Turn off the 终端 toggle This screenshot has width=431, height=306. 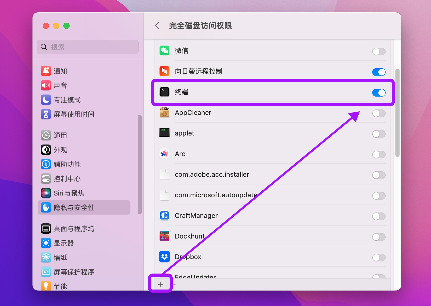click(379, 93)
